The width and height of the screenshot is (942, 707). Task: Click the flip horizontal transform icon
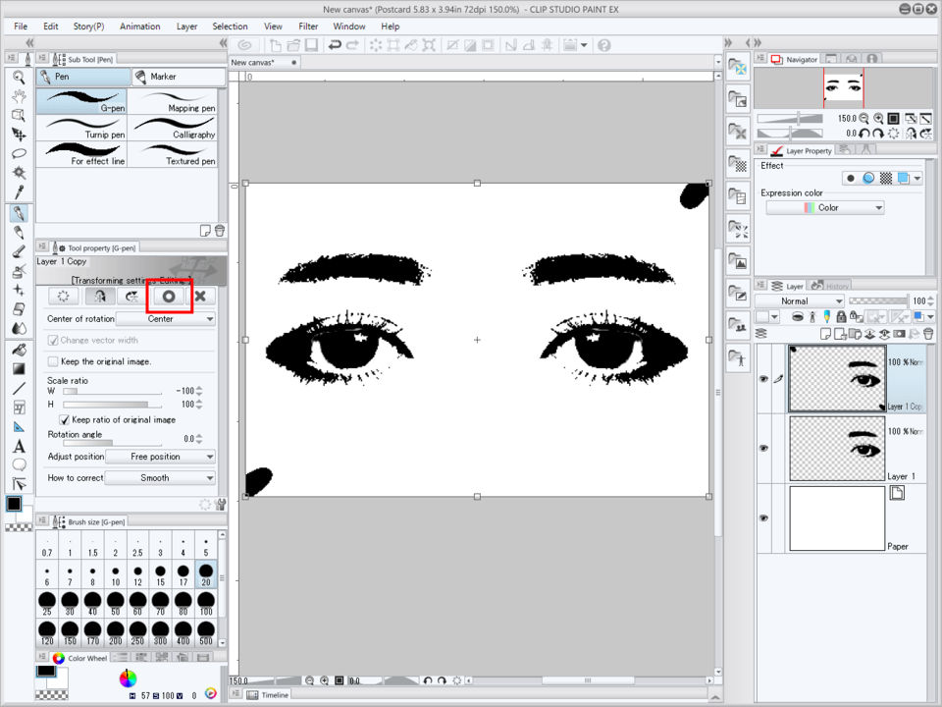(98, 296)
